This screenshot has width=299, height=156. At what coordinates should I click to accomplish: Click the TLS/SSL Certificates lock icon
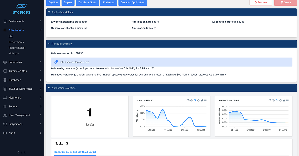(5, 89)
